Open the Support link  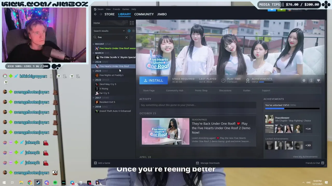click(x=266, y=90)
